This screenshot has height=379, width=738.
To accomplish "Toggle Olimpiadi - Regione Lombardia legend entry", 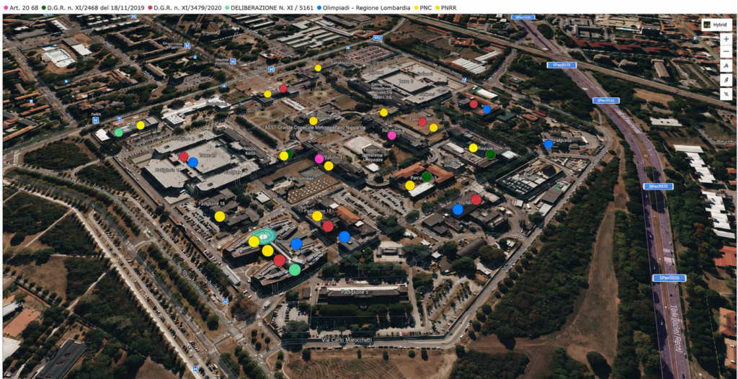I will (363, 7).
